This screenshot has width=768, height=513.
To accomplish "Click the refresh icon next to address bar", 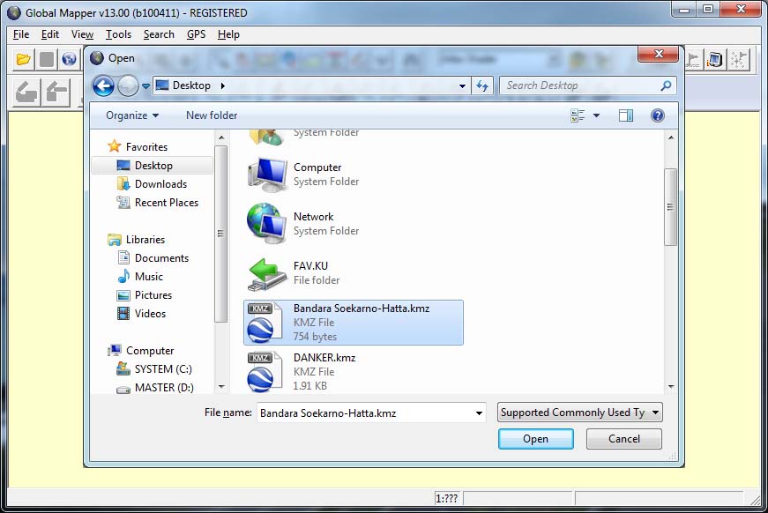I will 482,86.
